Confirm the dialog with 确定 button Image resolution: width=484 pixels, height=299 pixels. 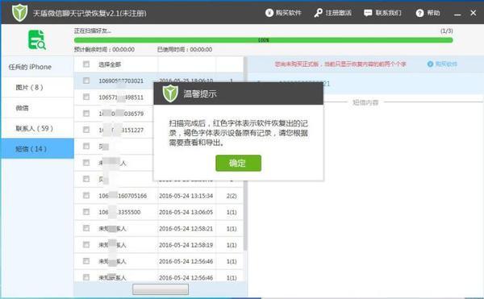click(238, 163)
